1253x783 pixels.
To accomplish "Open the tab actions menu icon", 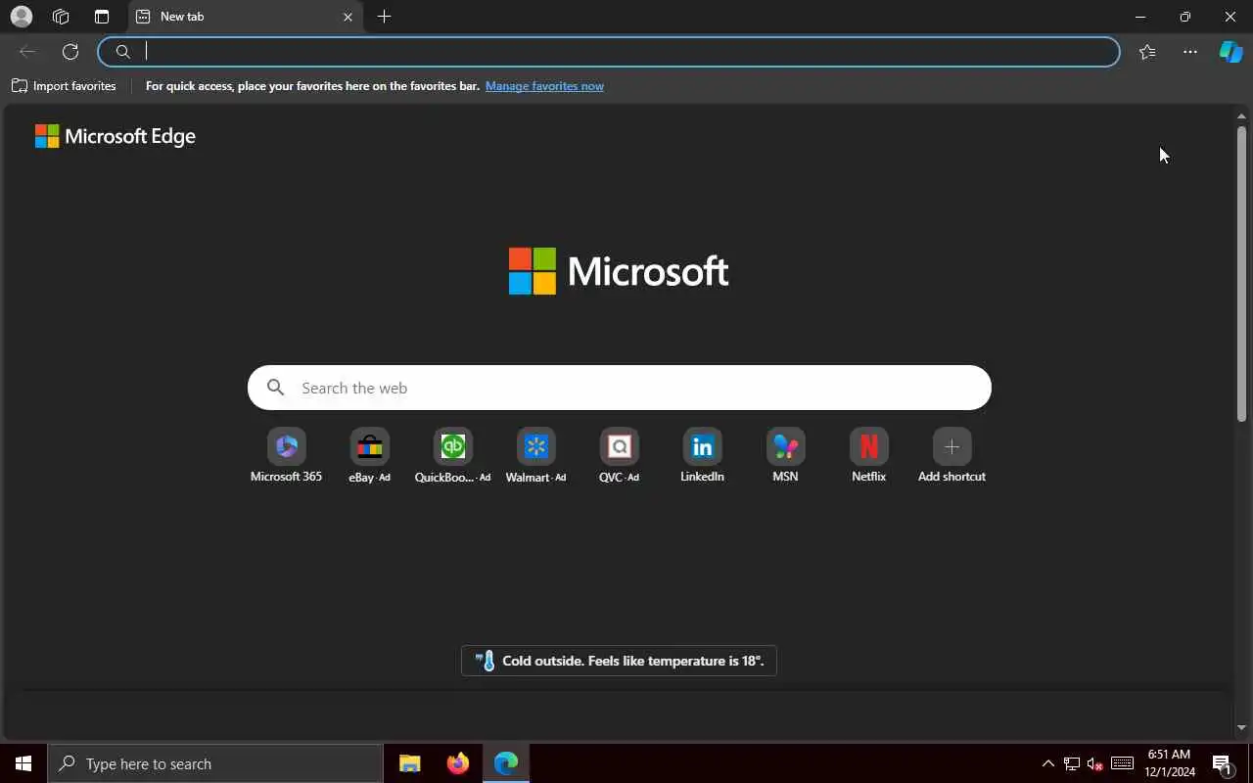I will pos(102,17).
